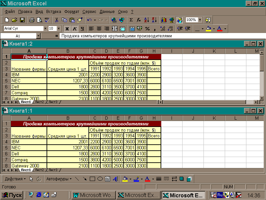Click the Print Preview icon
Screen dimensions: 266x200
click(x=39, y=20)
